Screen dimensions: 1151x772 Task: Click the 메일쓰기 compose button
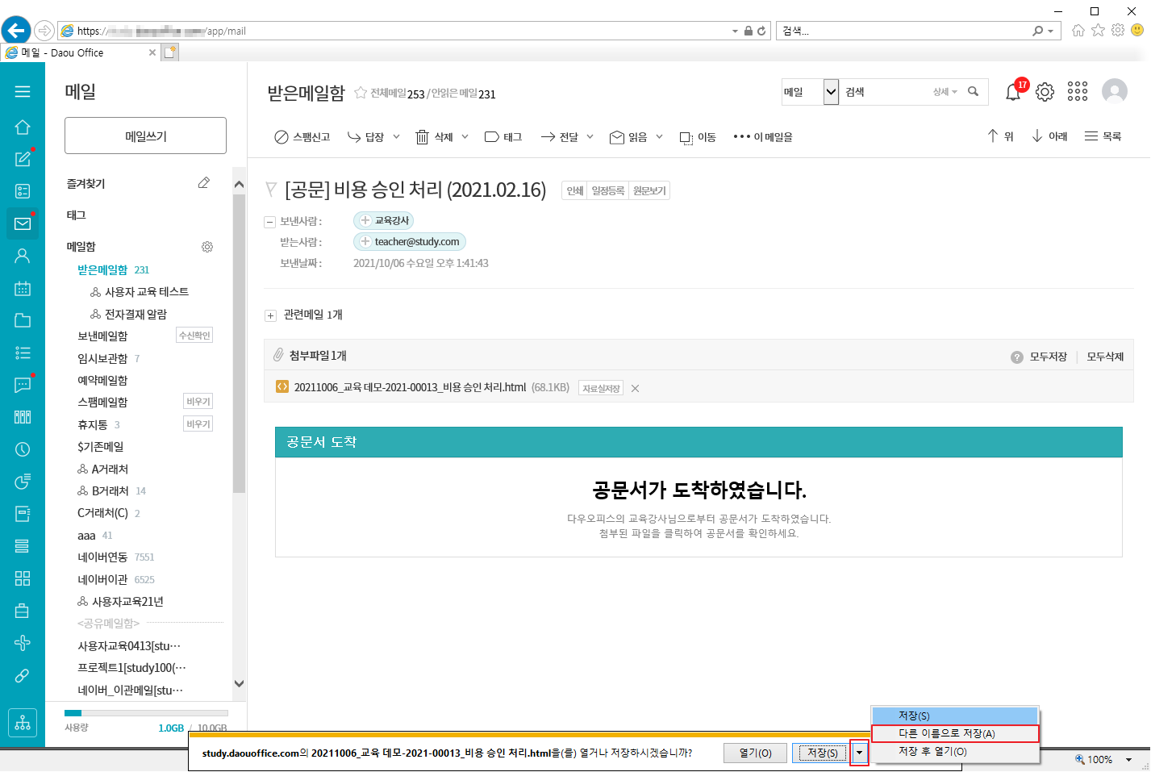pos(145,136)
